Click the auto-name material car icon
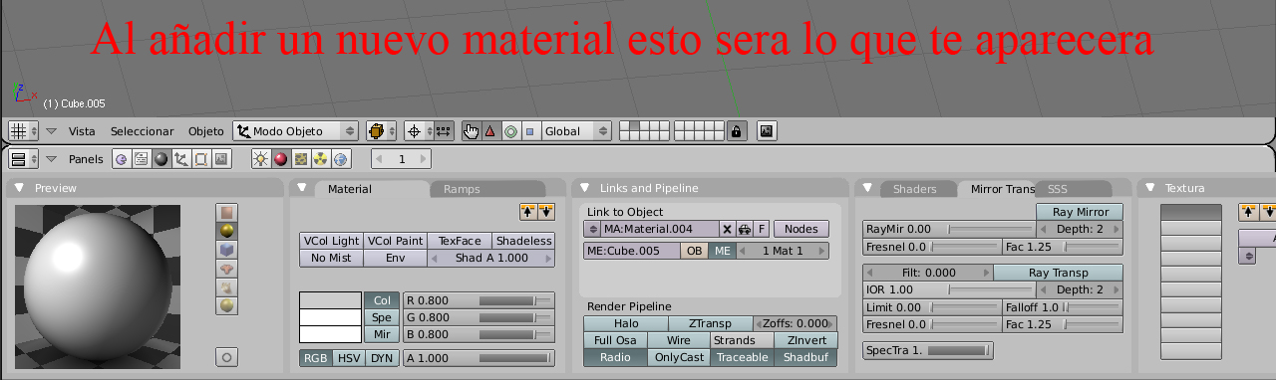This screenshot has width=1276, height=380. [x=744, y=229]
